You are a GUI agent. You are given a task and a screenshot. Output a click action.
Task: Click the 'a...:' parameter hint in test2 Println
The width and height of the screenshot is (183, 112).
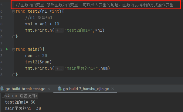tap(59, 30)
